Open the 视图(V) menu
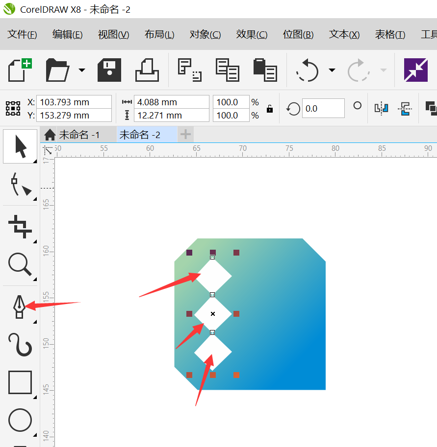Screen dimensions: 437x447 pyautogui.click(x=113, y=34)
